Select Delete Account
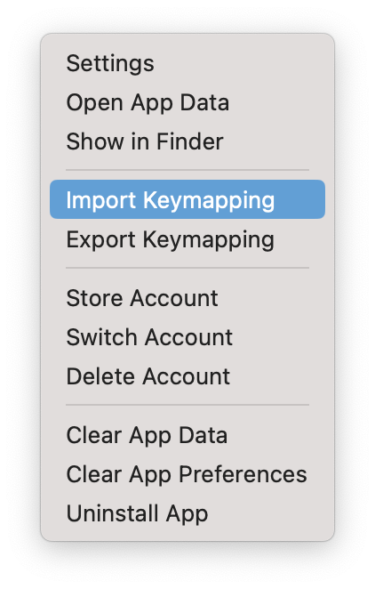Viewport: 375px width, 589px height. click(187, 376)
